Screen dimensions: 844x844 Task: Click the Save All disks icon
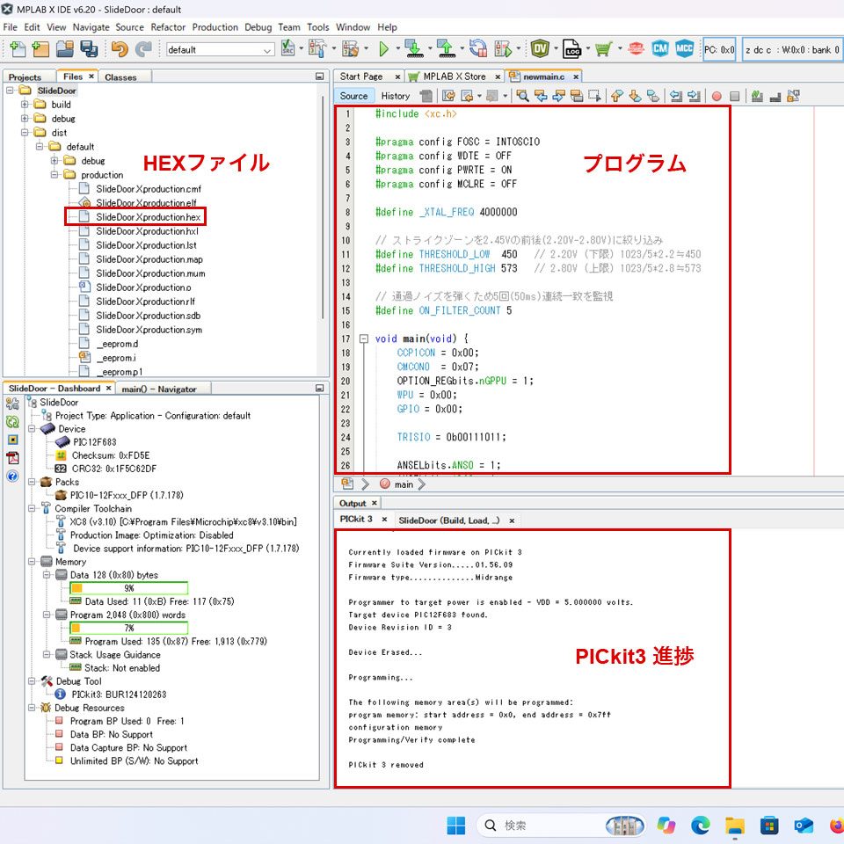pos(90,49)
